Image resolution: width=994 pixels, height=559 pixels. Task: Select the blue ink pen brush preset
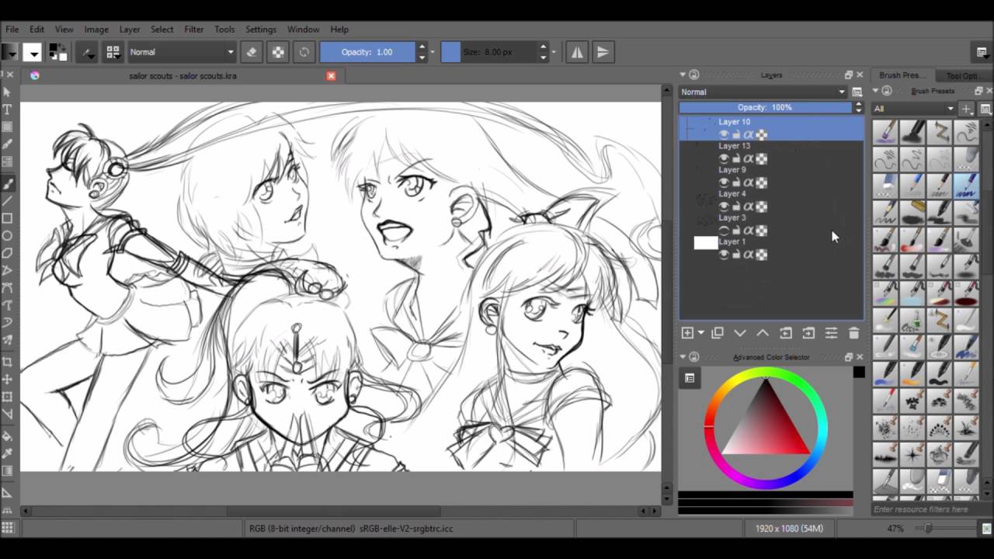(967, 186)
